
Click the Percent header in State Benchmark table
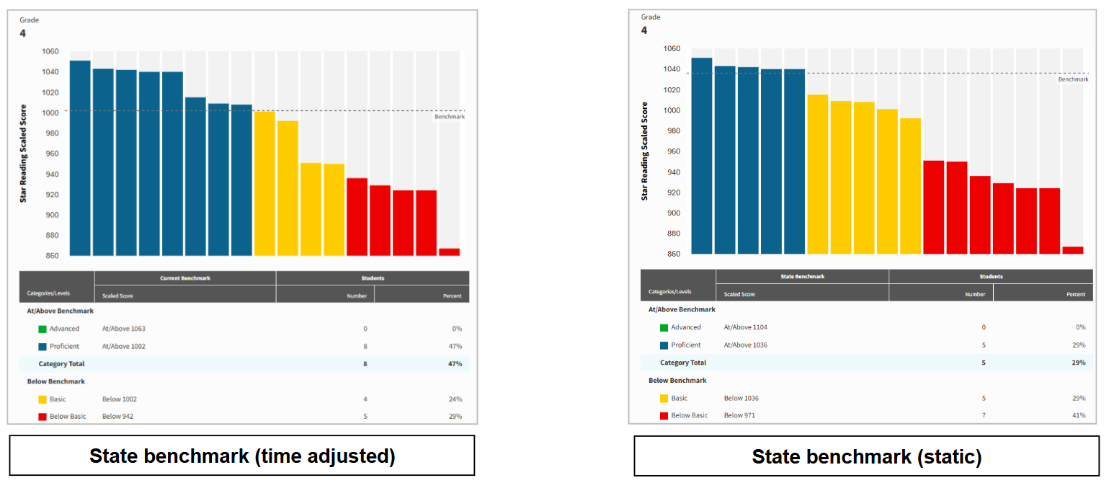(x=1075, y=294)
